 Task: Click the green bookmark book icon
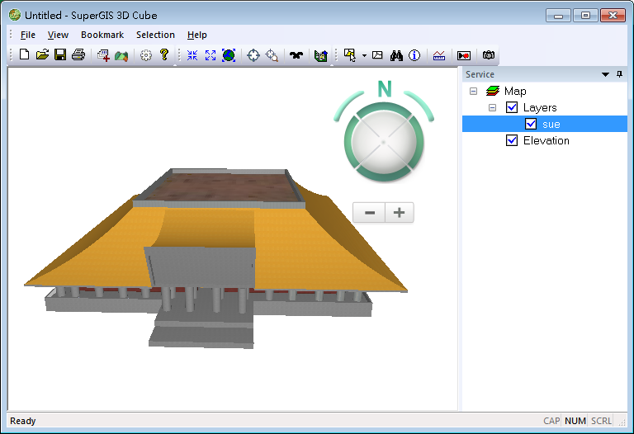click(x=320, y=55)
